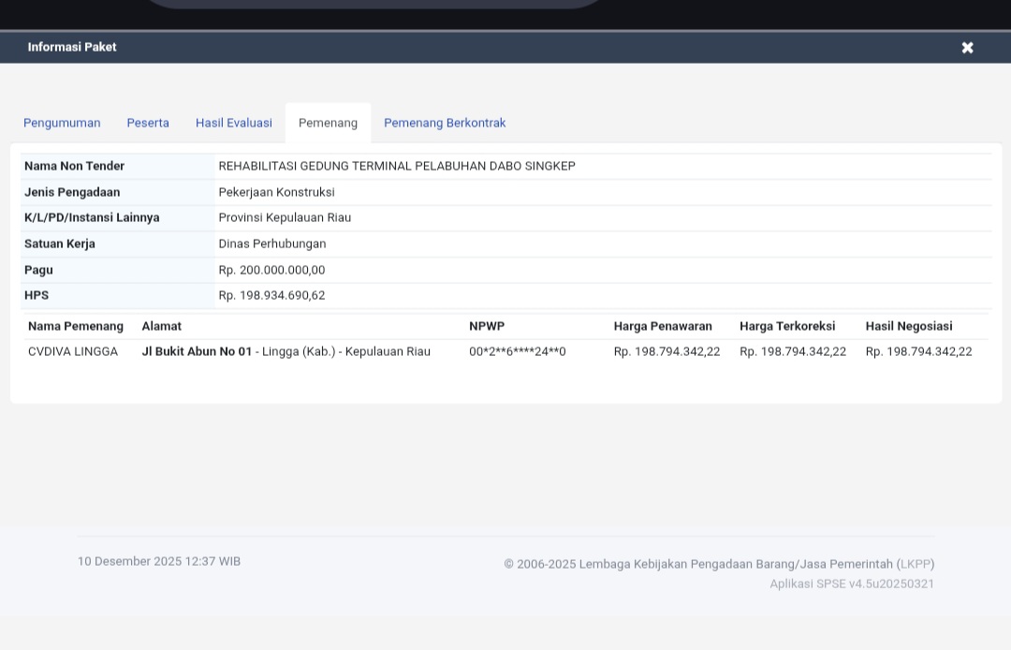The height and width of the screenshot is (650, 1011).
Task: Open the Peserta tab
Action: tap(148, 124)
